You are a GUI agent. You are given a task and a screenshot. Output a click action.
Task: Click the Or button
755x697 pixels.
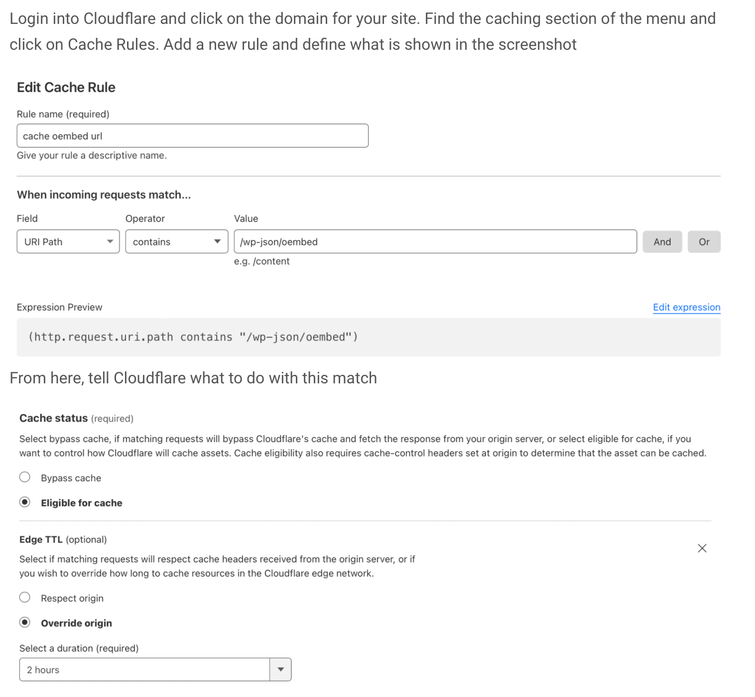pyautogui.click(x=704, y=242)
